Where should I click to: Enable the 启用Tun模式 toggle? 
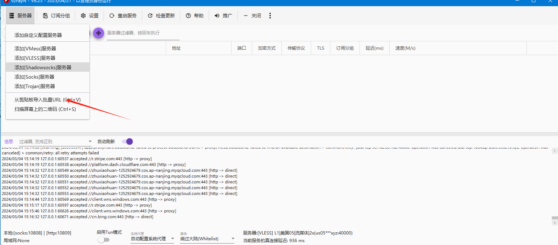point(104,240)
